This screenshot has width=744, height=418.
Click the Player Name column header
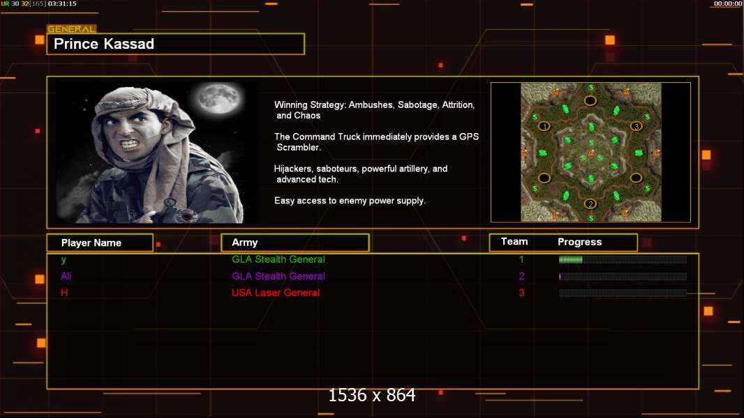click(x=100, y=243)
